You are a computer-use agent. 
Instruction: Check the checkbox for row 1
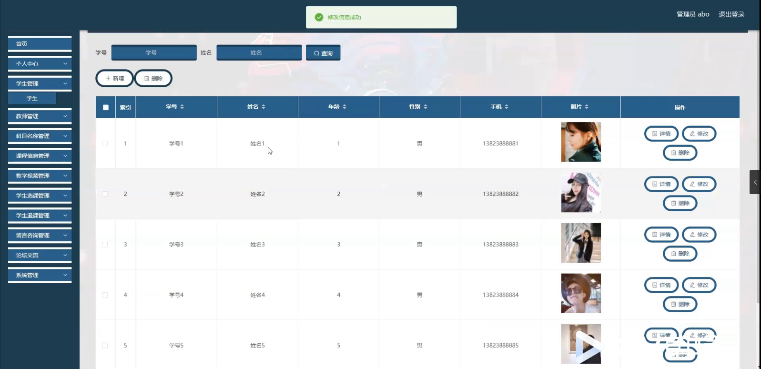point(105,143)
